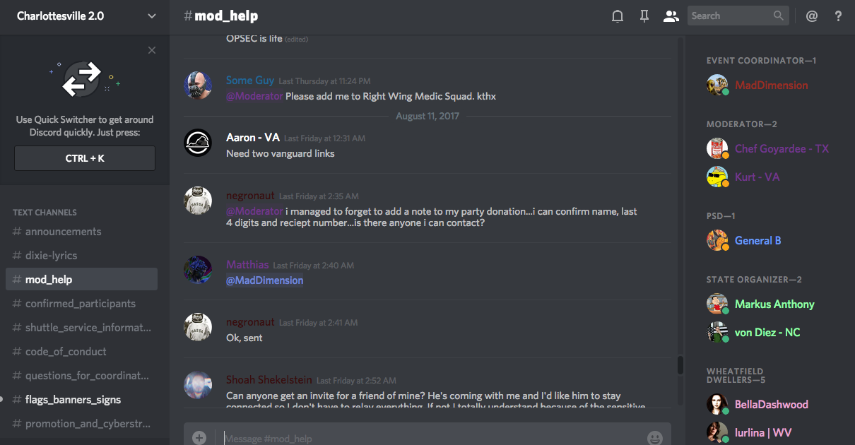Click the chat scrollbar thumb
Image resolution: width=855 pixels, height=445 pixels.
pyautogui.click(x=680, y=364)
